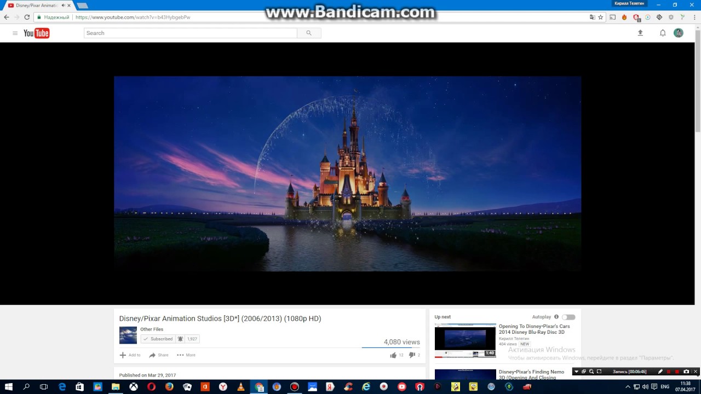Open the YouTube account avatar
Screen dimensions: 701x394
tap(679, 33)
